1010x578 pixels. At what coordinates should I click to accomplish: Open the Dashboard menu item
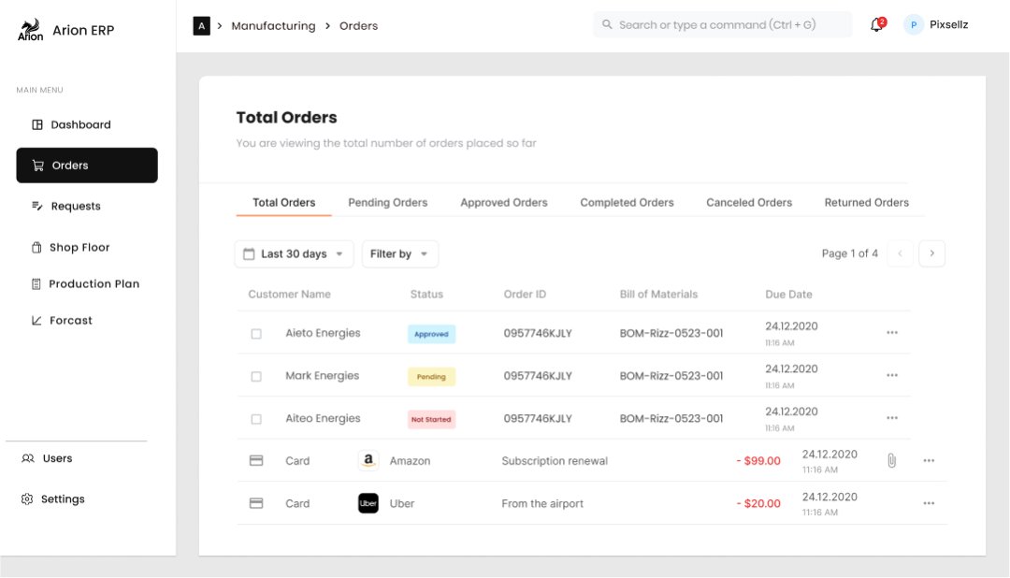(71, 124)
